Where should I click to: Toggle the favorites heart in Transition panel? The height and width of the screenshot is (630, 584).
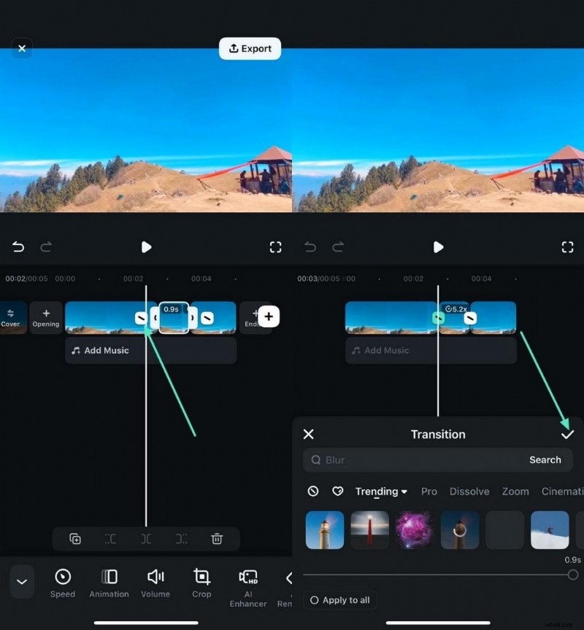click(x=338, y=491)
